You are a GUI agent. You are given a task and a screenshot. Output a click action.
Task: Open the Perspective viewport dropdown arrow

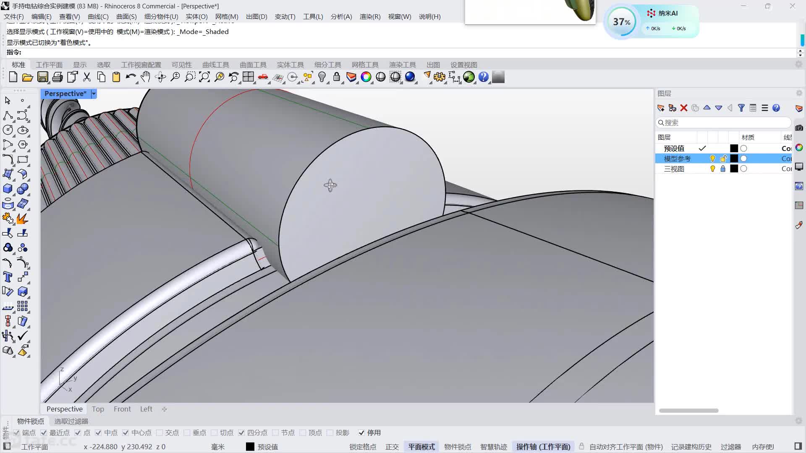[x=94, y=94]
